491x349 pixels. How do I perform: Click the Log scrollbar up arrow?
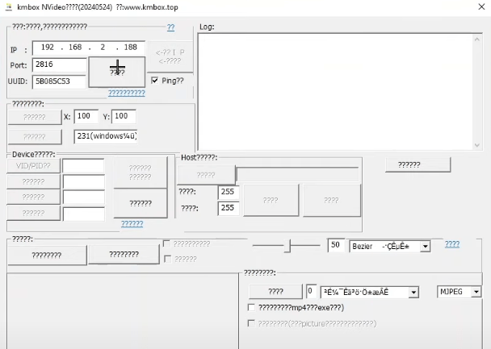pos(477,39)
